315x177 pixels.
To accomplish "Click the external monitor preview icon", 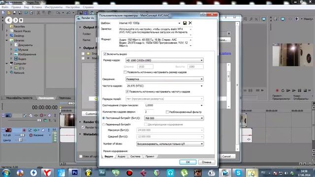I will (x=283, y=19).
